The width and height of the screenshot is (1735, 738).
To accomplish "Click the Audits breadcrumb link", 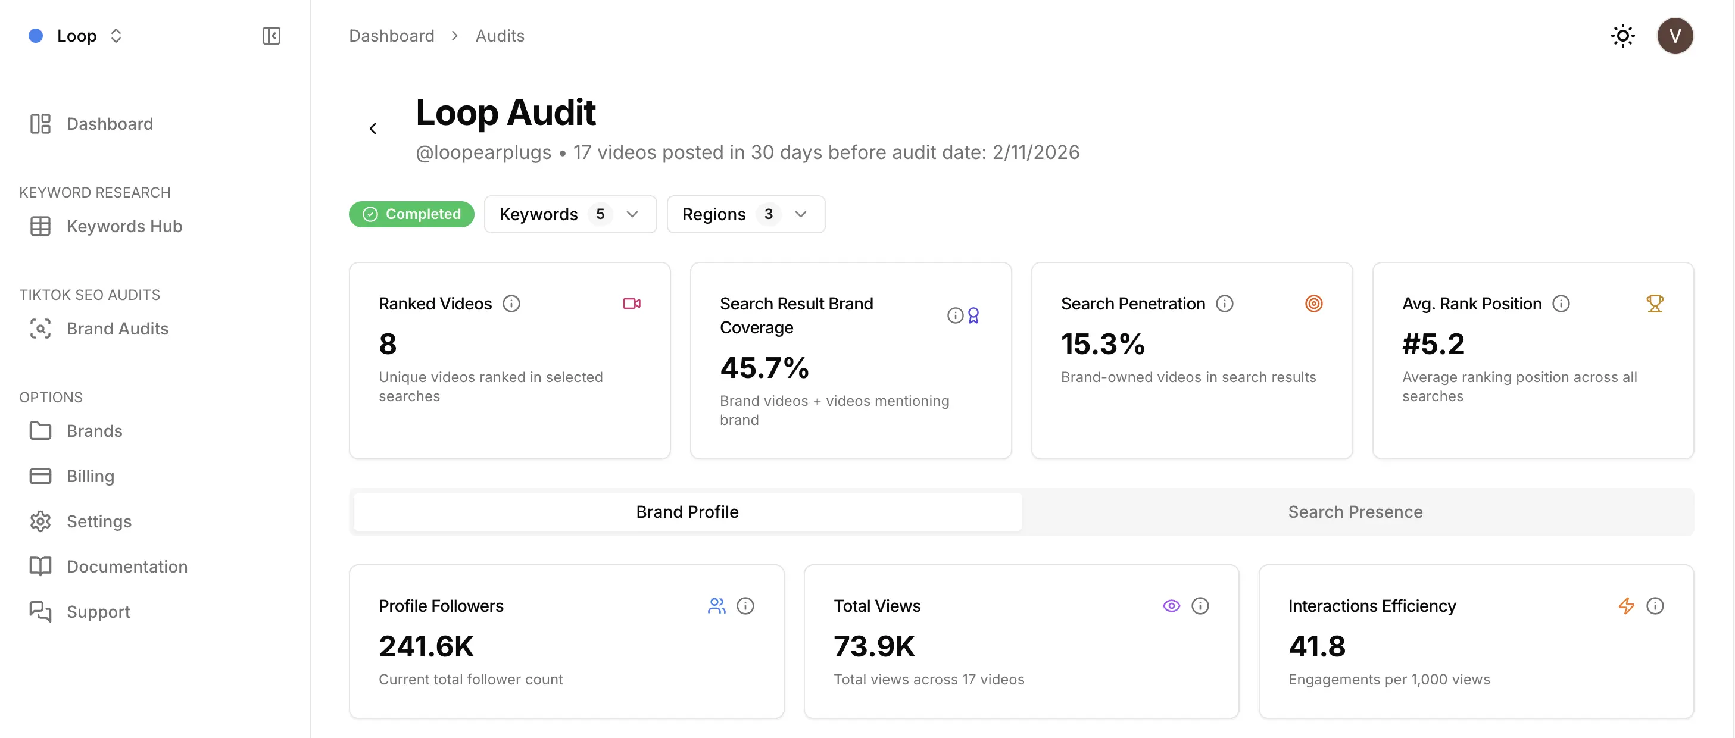I will click(500, 36).
